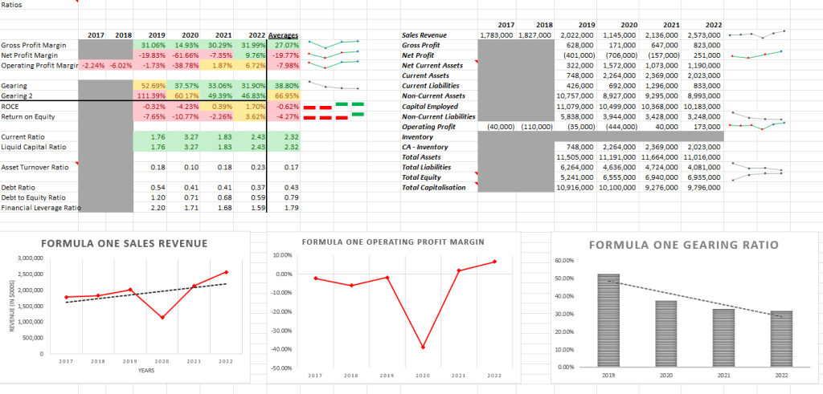The height and width of the screenshot is (394, 823).
Task: Select the Ratios heading cell
Action: 12,5
